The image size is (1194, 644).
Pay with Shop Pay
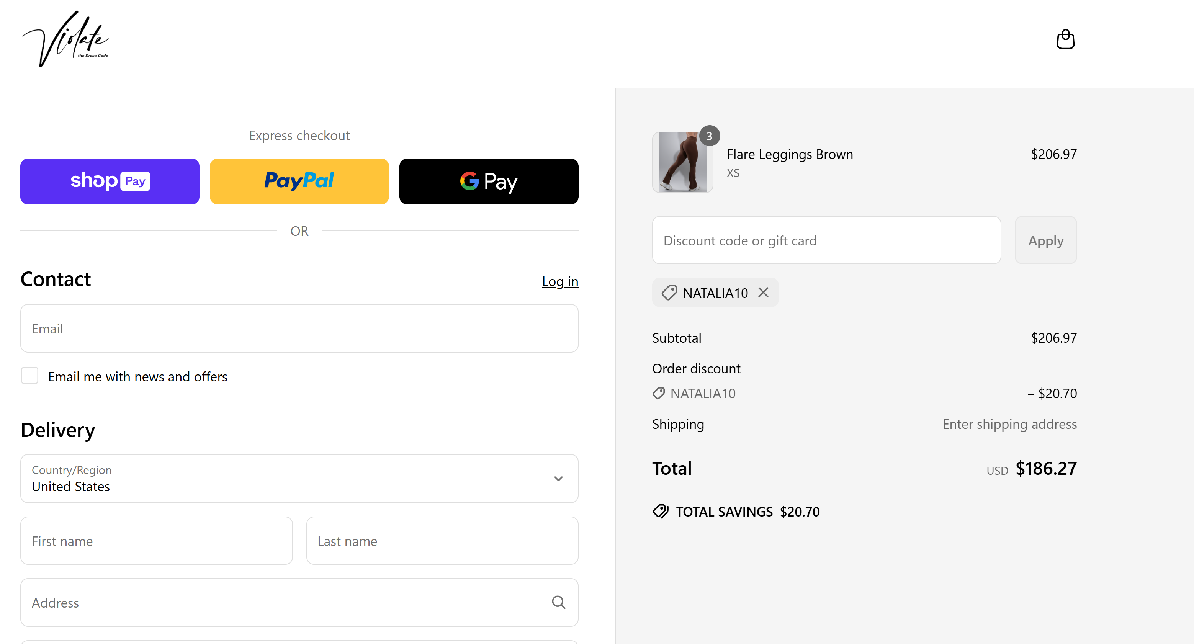coord(110,181)
